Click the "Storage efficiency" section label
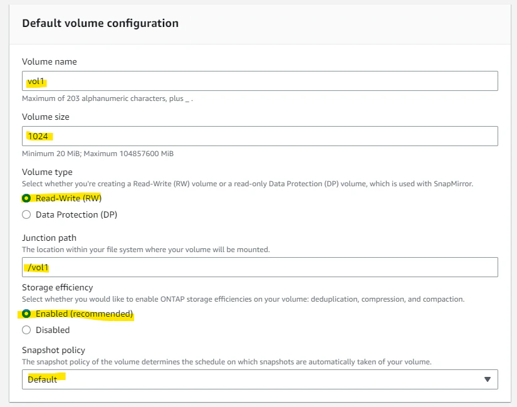 click(58, 287)
